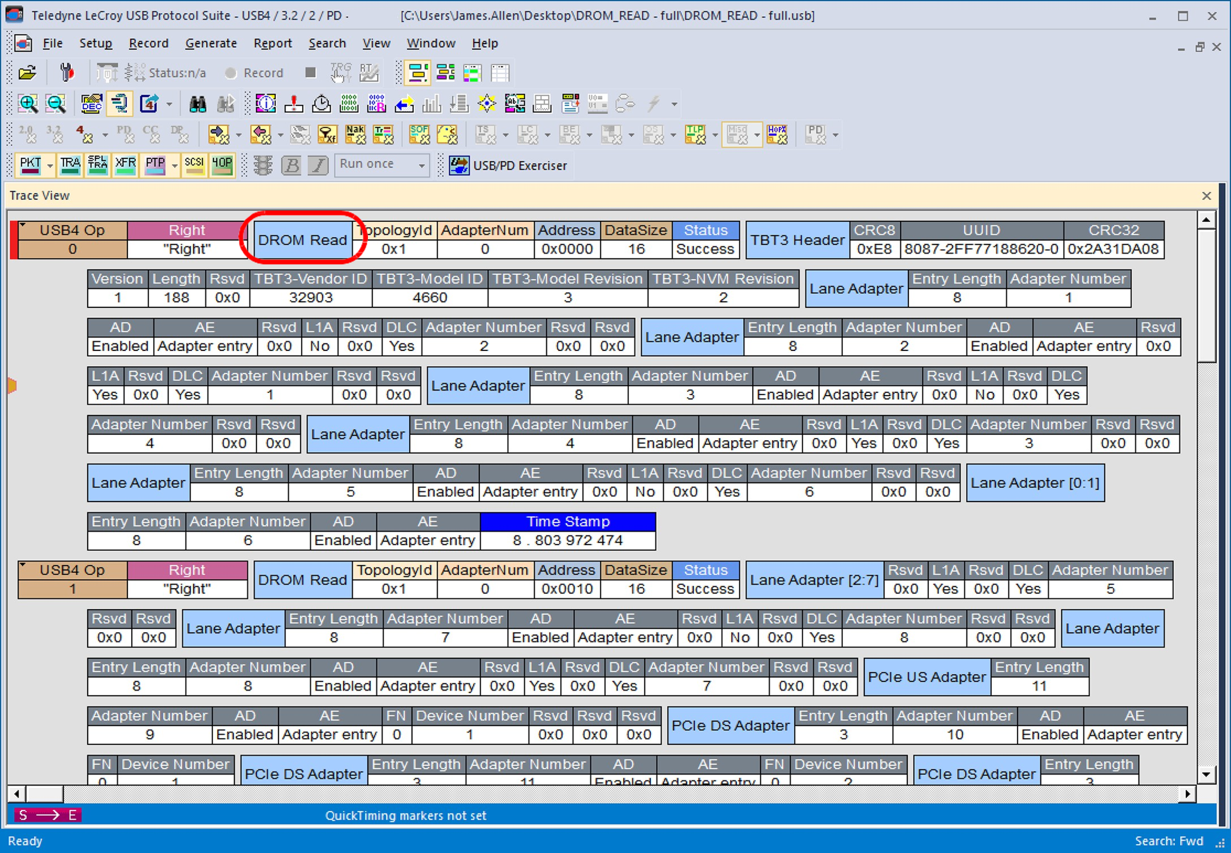Open the Generate menu
This screenshot has height=853, width=1231.
(211, 44)
